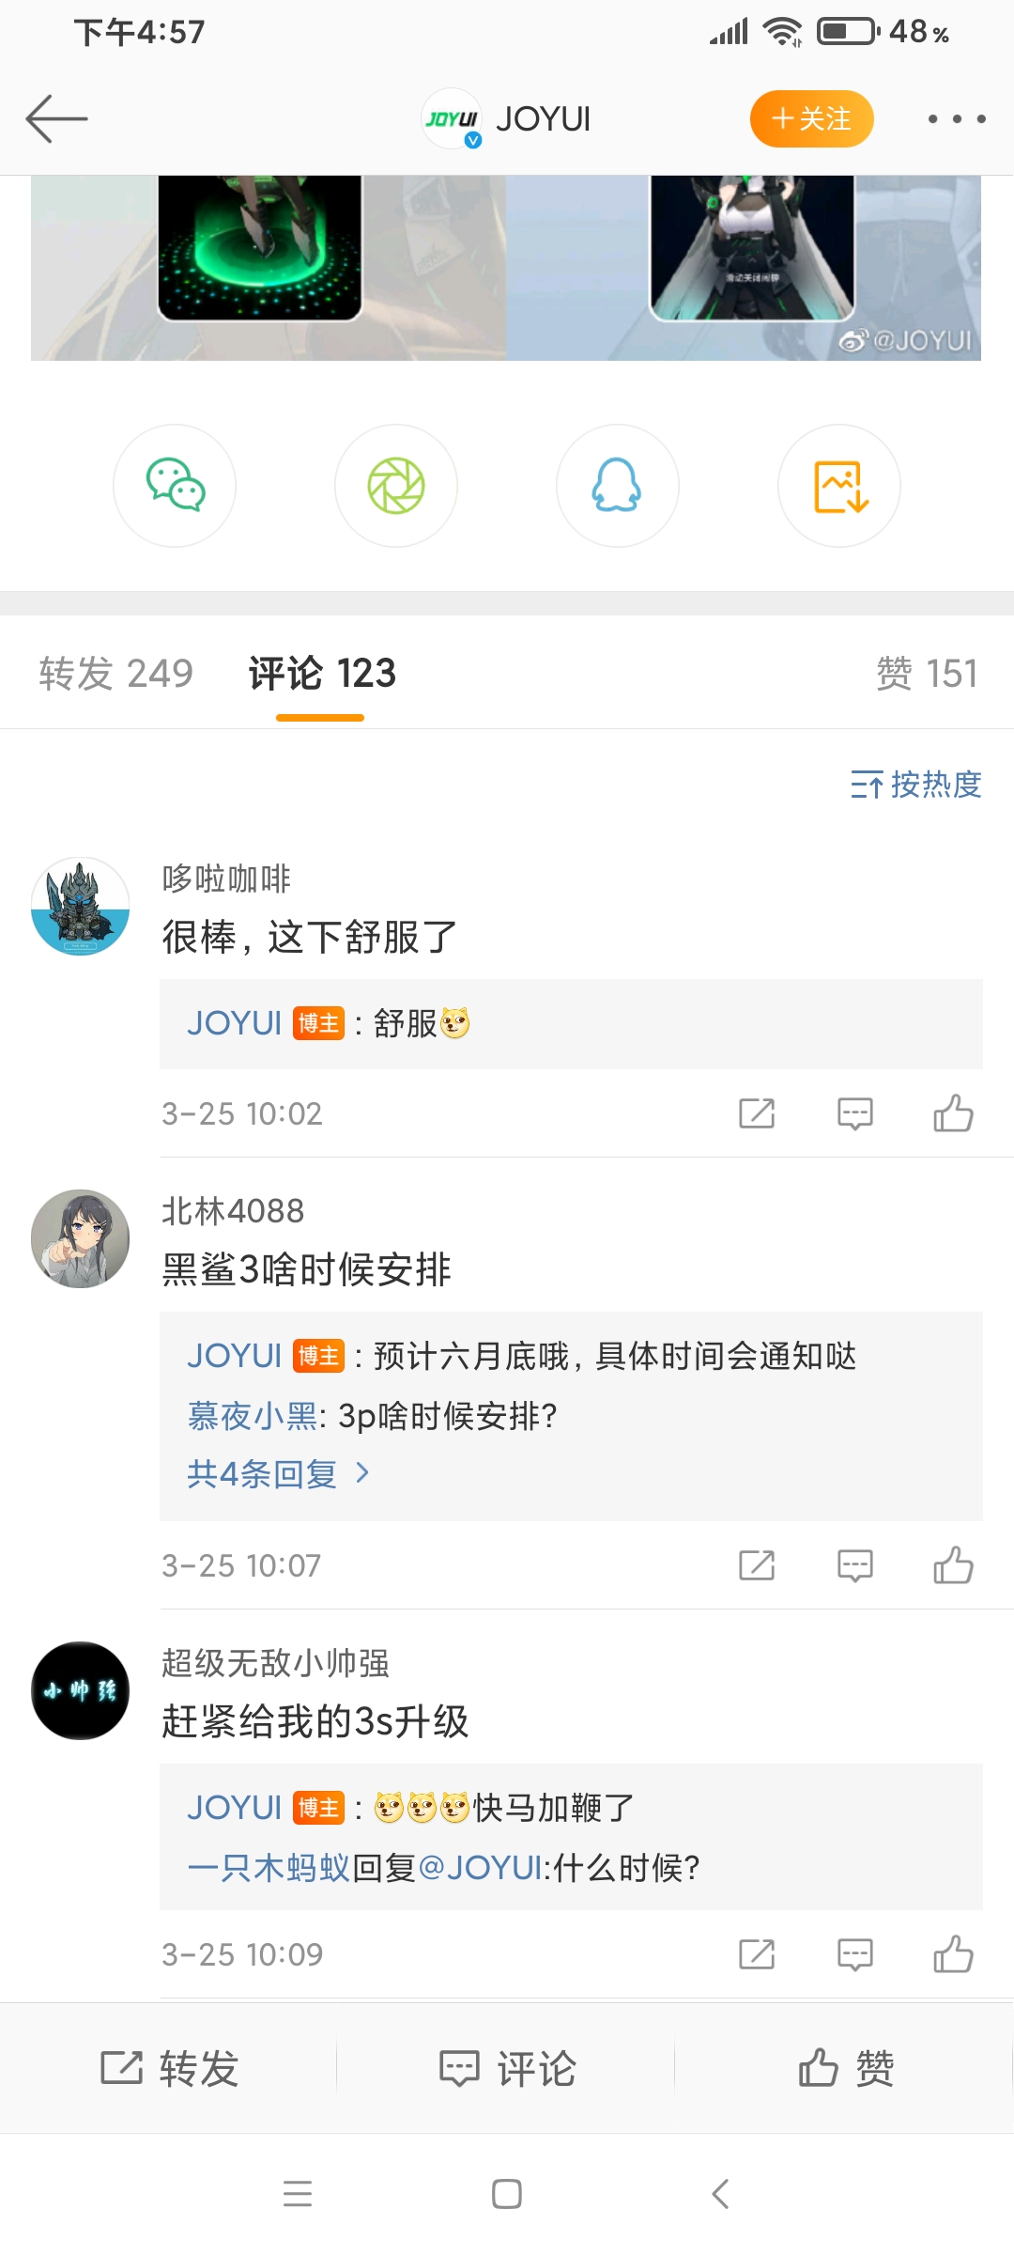Tap the bottom 评论 comment button
1014x2255 pixels.
507,2068
